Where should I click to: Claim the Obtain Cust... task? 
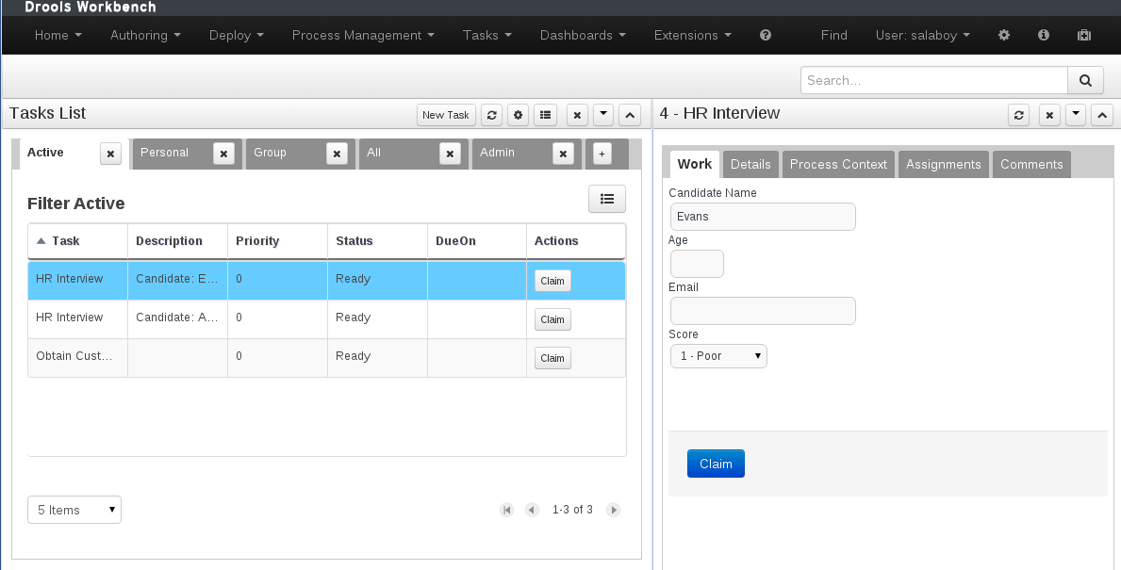(552, 358)
